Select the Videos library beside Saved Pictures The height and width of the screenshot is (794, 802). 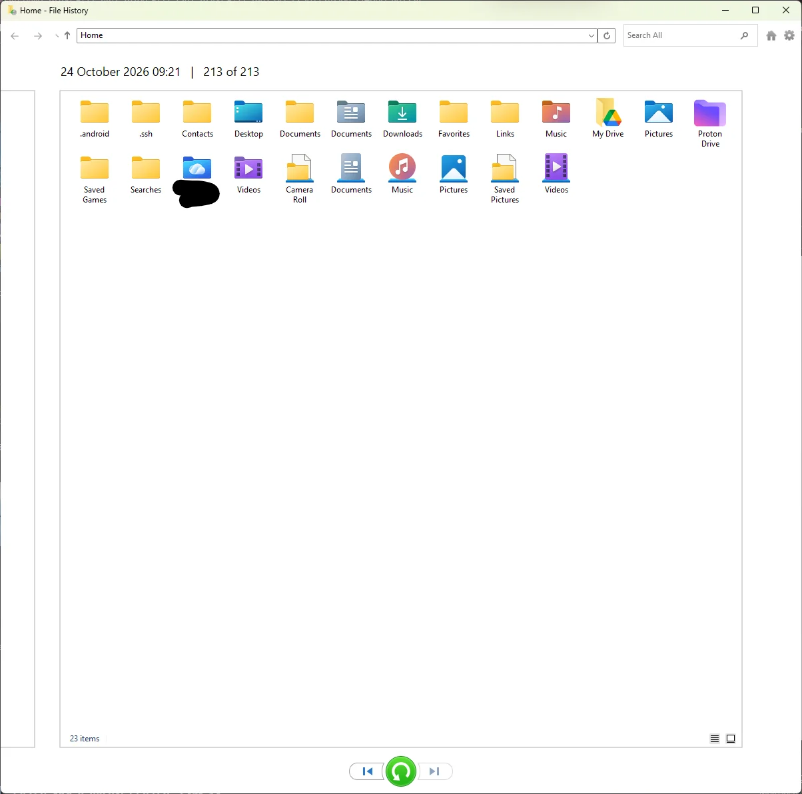tap(556, 175)
